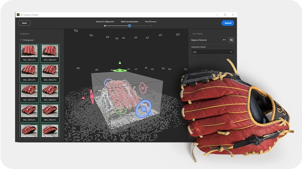Click the last hollow step dot on progress bar
This screenshot has width=302, height=169.
151,26
